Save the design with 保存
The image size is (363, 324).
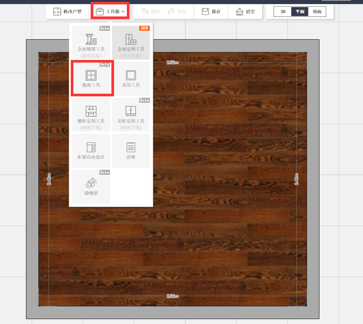point(211,12)
